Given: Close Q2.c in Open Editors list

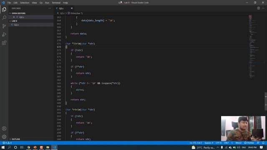Looking at the screenshot, I should click(14, 17).
